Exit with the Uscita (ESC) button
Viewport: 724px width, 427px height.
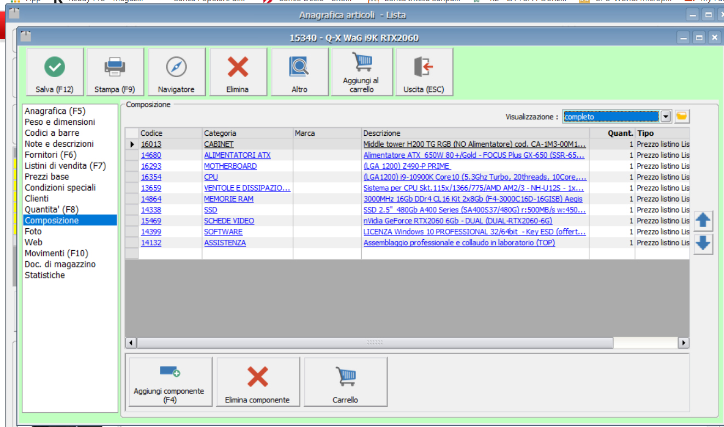[x=424, y=72]
